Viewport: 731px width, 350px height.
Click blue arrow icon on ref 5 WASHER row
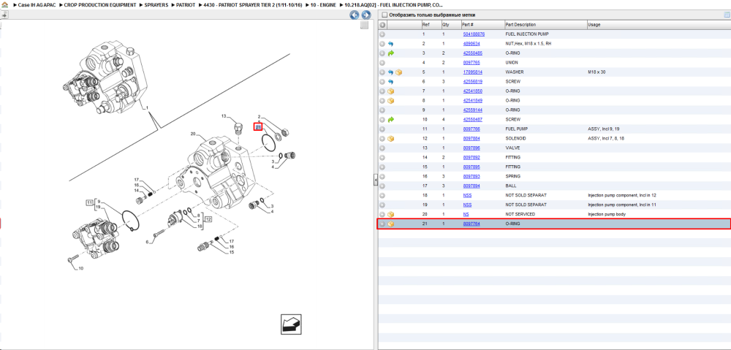point(390,72)
